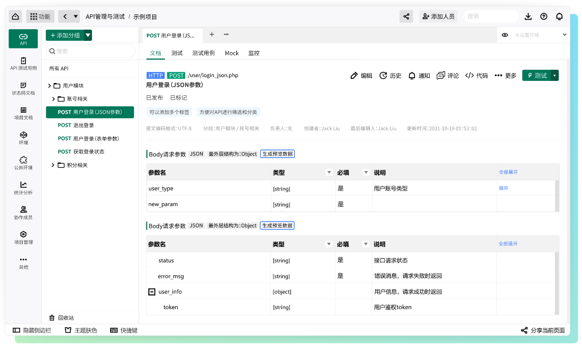This screenshot has width=582, height=348.
Task: Open 统计分析 in the left sidebar
Action: [x=23, y=188]
